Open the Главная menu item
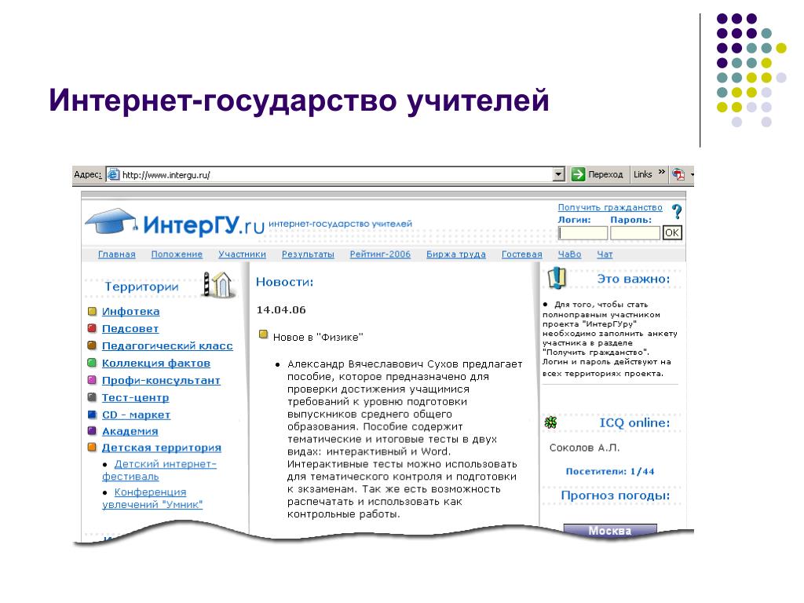The height and width of the screenshot is (603, 804). click(x=117, y=254)
